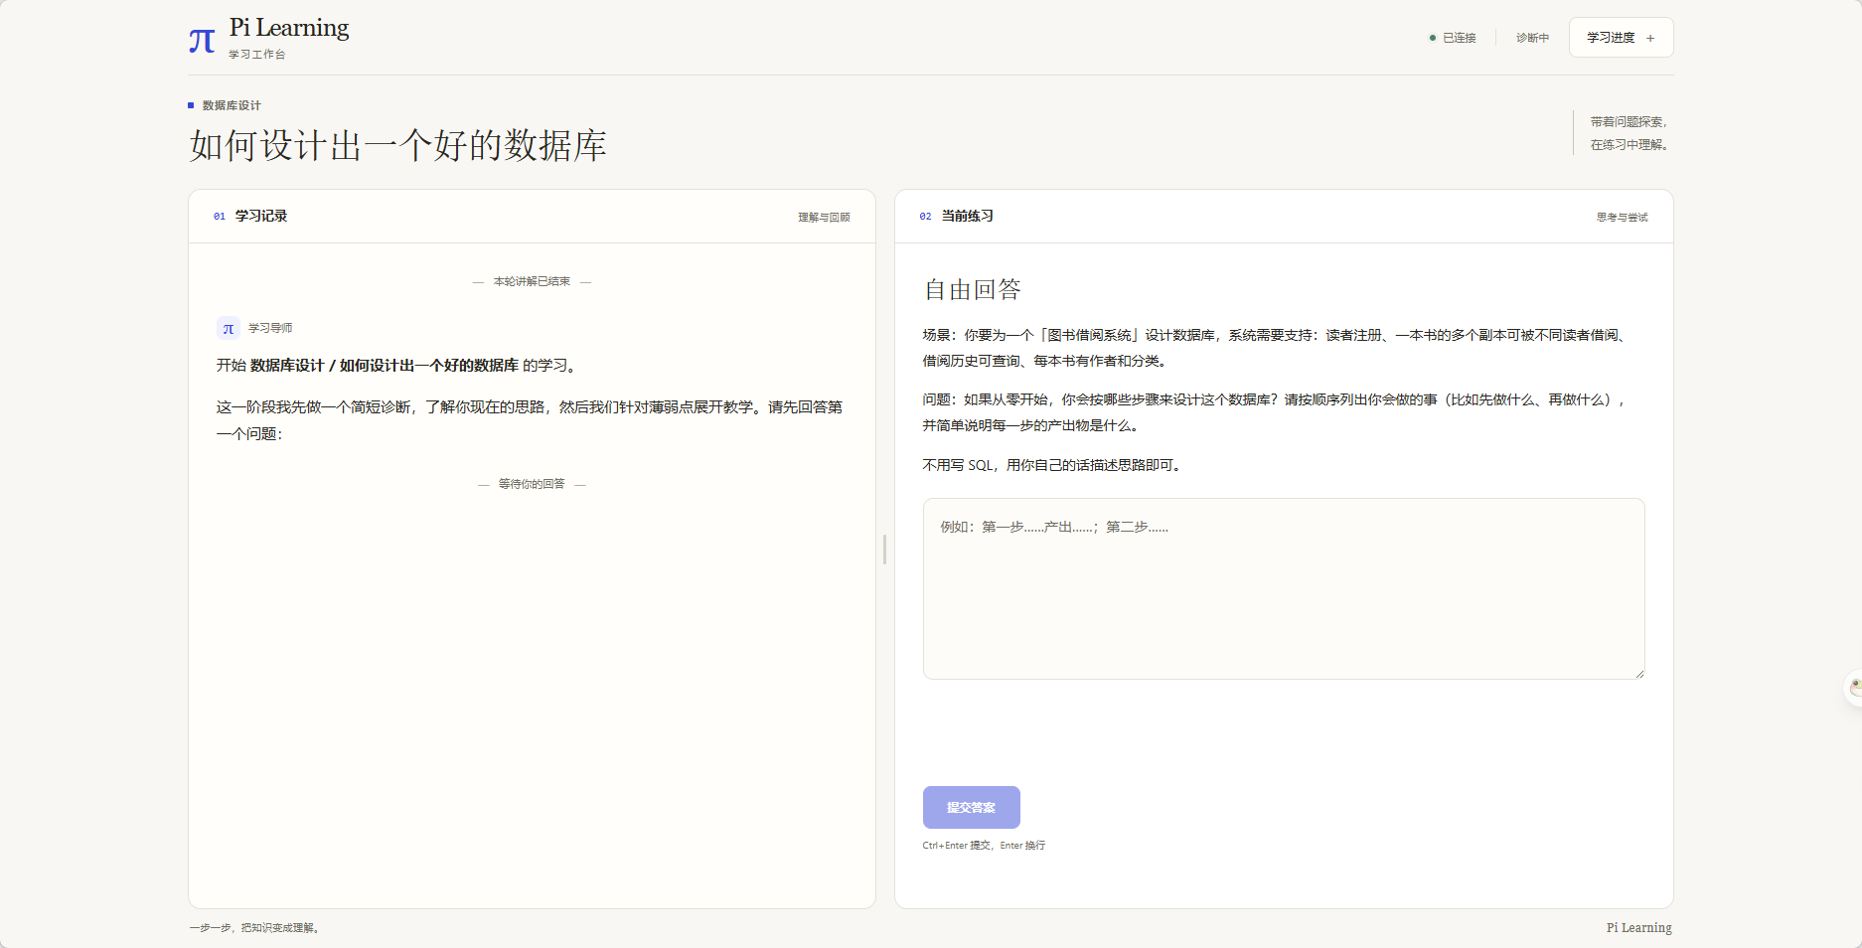Click the 带着问题探索 tagline

pos(1629,122)
